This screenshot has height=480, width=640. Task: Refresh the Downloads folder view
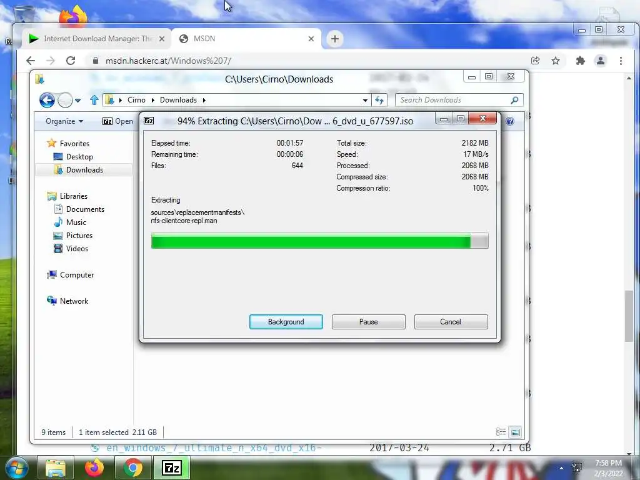379,100
